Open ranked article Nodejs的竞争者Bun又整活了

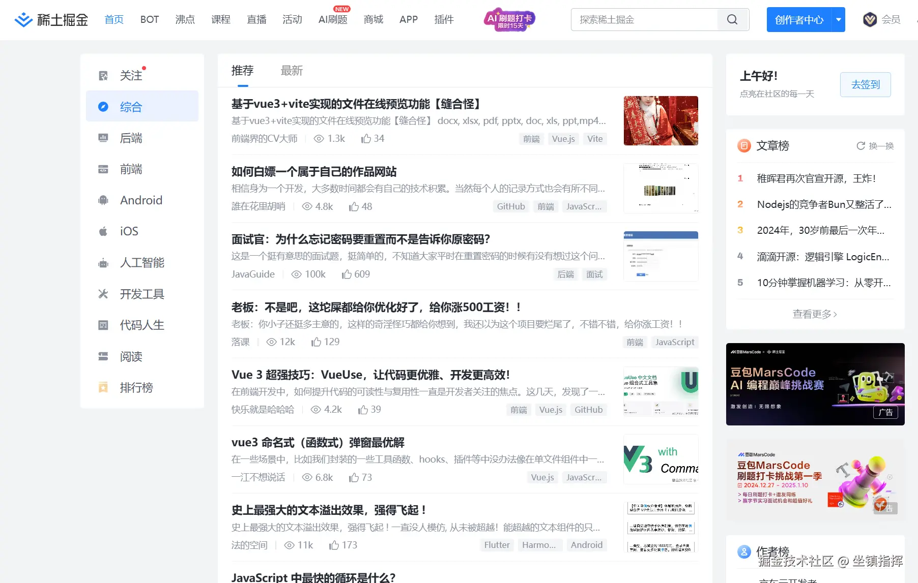point(824,204)
